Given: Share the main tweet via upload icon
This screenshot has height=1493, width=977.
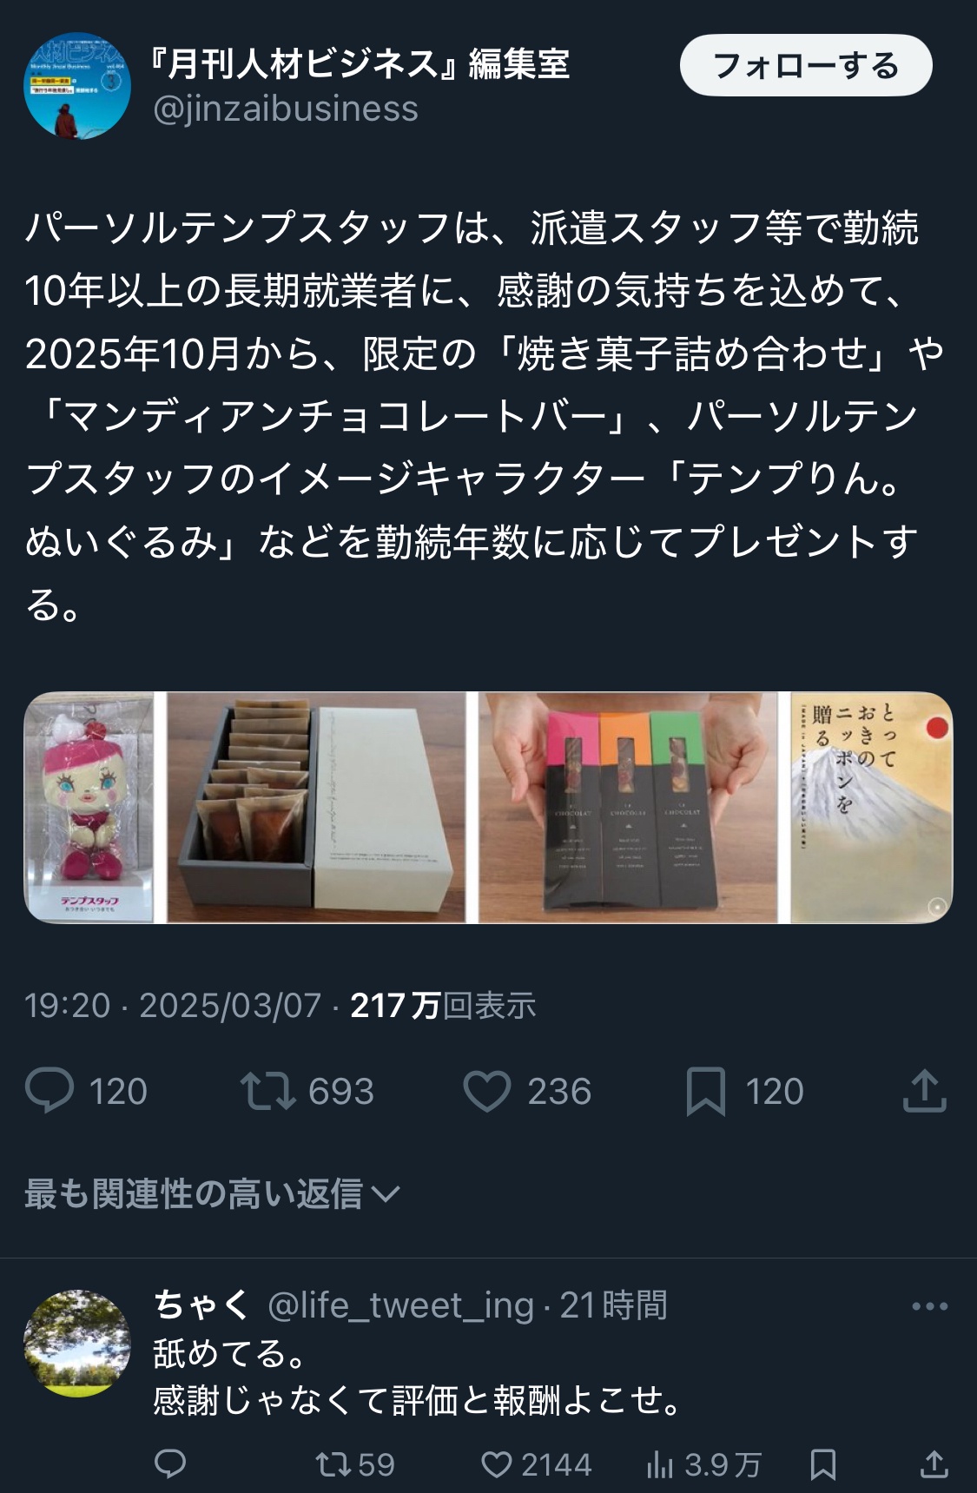Looking at the screenshot, I should 924,1090.
